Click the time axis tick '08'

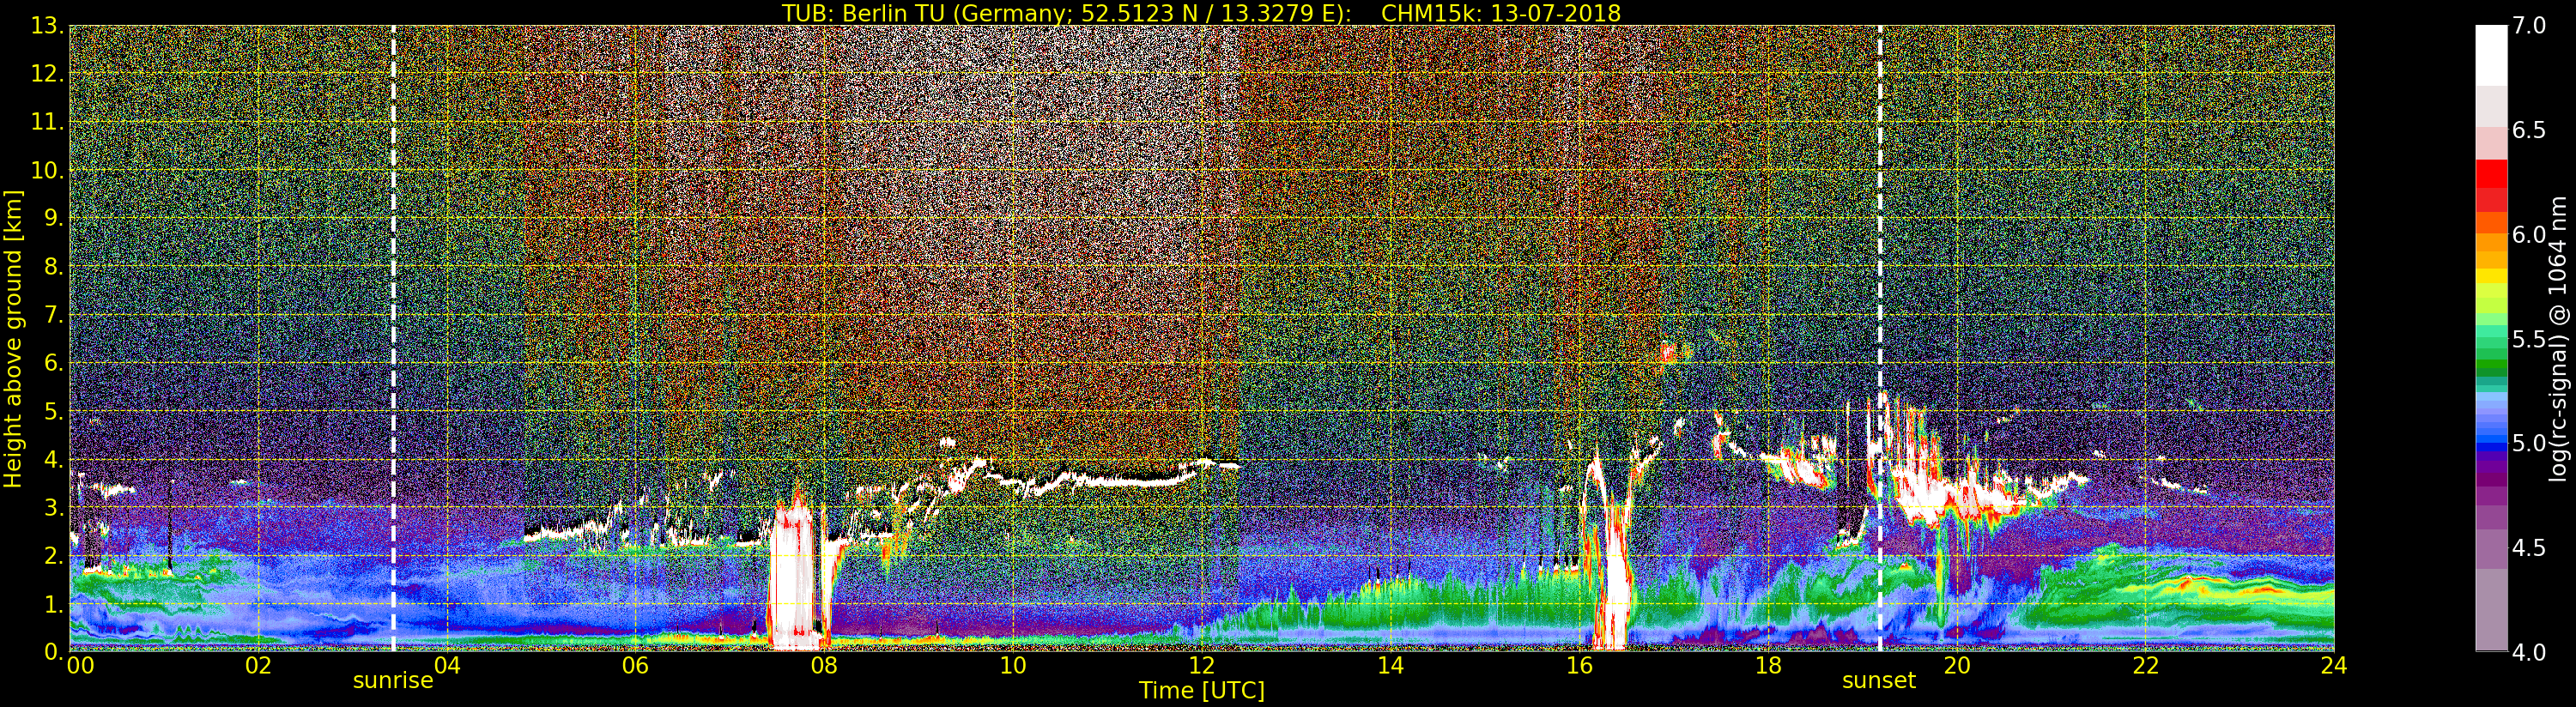(824, 666)
